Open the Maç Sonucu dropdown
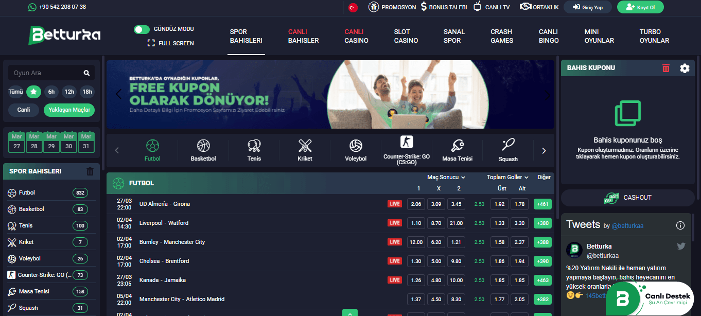701x316 pixels. click(x=446, y=177)
